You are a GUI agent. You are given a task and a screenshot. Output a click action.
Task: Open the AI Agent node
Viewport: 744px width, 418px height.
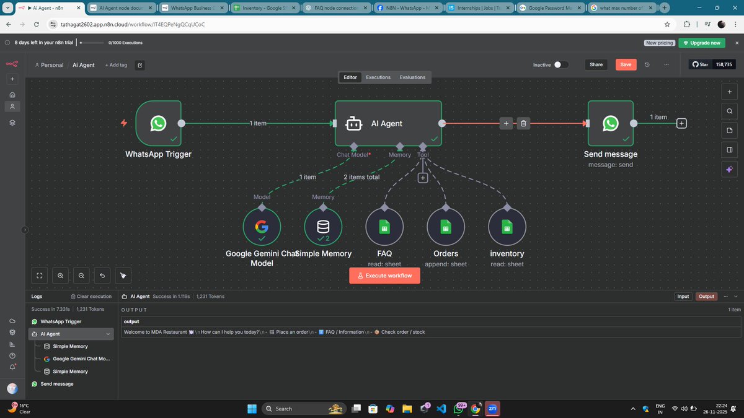coord(389,123)
